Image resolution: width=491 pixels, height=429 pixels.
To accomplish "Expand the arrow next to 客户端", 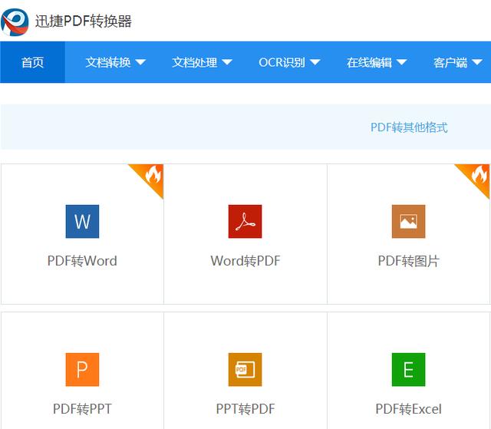I will 477,62.
